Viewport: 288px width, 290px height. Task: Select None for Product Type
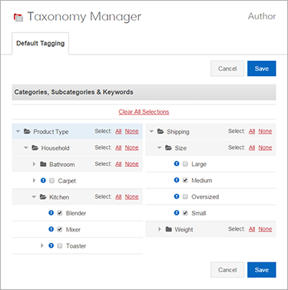(132, 132)
